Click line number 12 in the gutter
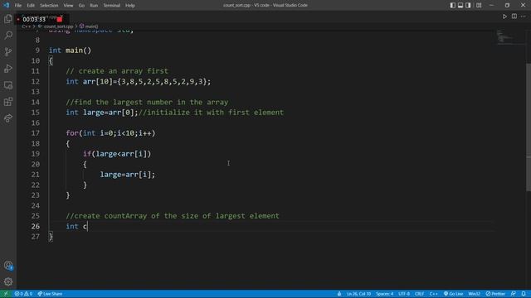Image resolution: width=531 pixels, height=298 pixels. click(35, 81)
